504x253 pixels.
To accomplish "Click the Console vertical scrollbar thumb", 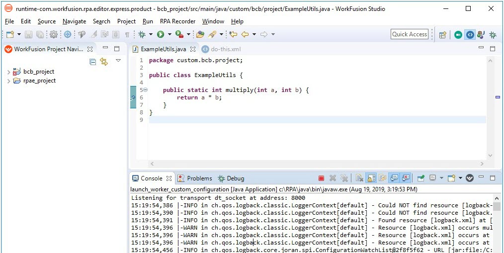I will (x=497, y=206).
